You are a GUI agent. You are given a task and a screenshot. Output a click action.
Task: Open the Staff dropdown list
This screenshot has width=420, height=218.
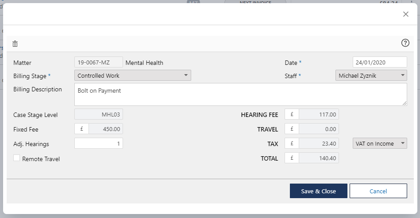click(371, 75)
